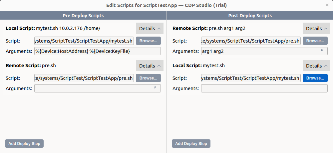Collapse Details for Post Deploy Local Script mytest.sh
The image size is (333, 153).
click(x=316, y=66)
